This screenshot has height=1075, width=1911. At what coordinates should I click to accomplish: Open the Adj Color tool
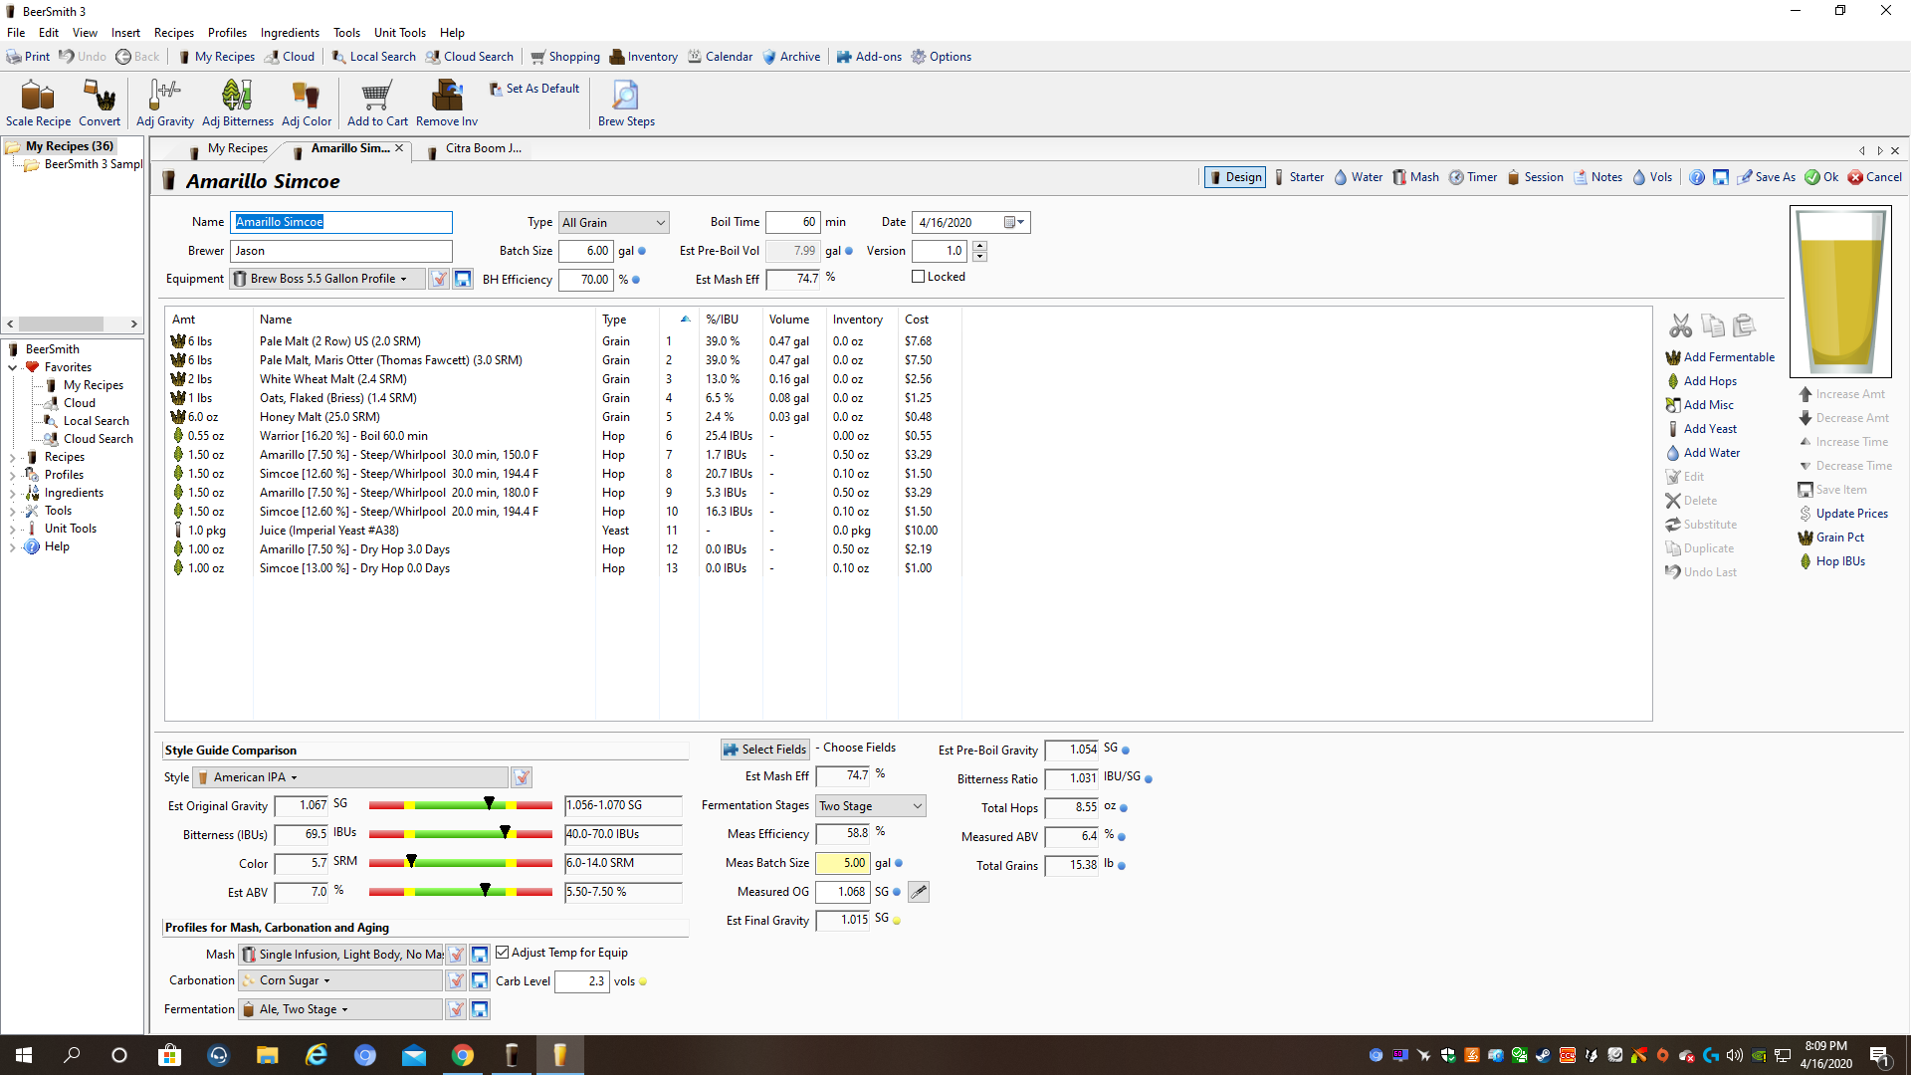[306, 104]
